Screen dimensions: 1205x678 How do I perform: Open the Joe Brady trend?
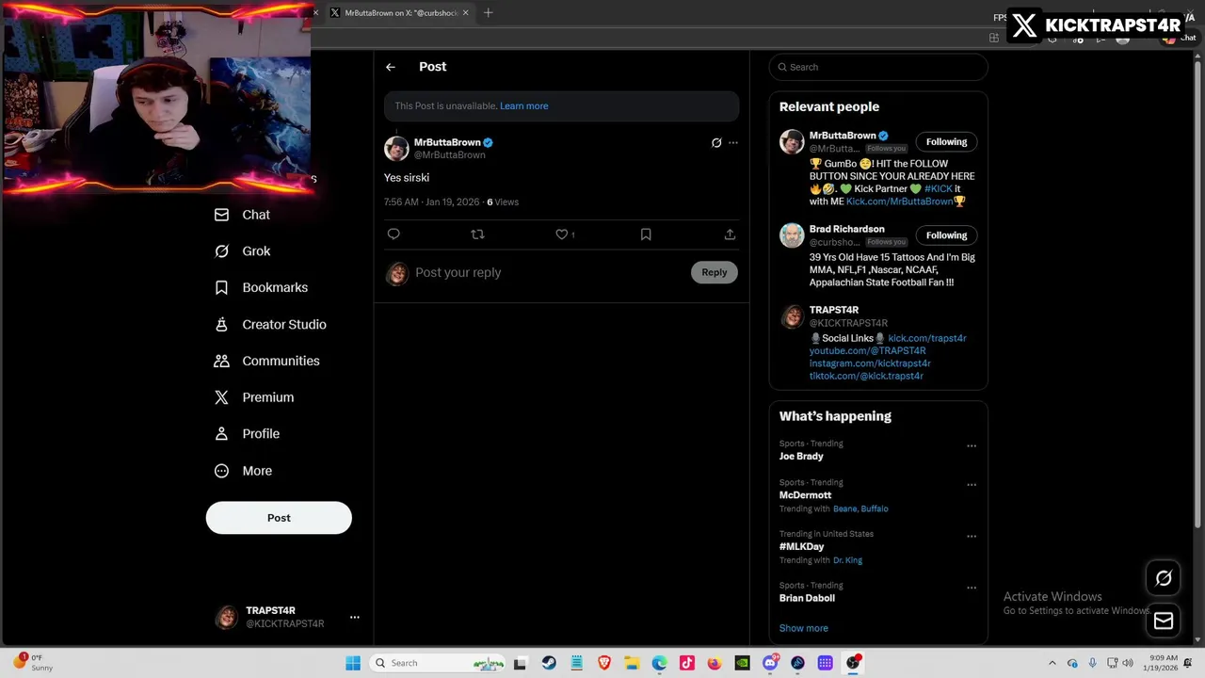[x=801, y=457]
